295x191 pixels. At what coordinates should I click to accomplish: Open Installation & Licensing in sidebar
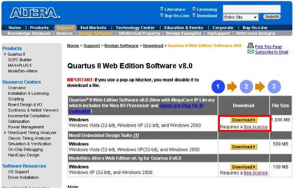(29, 93)
